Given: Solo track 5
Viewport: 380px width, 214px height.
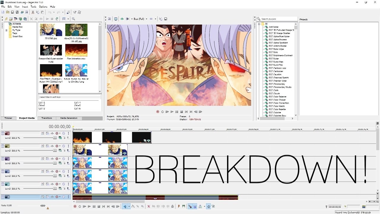Looking at the screenshot, I should pos(68,184).
